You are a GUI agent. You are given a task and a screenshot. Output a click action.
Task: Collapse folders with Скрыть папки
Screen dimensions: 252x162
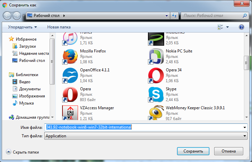point(23,152)
